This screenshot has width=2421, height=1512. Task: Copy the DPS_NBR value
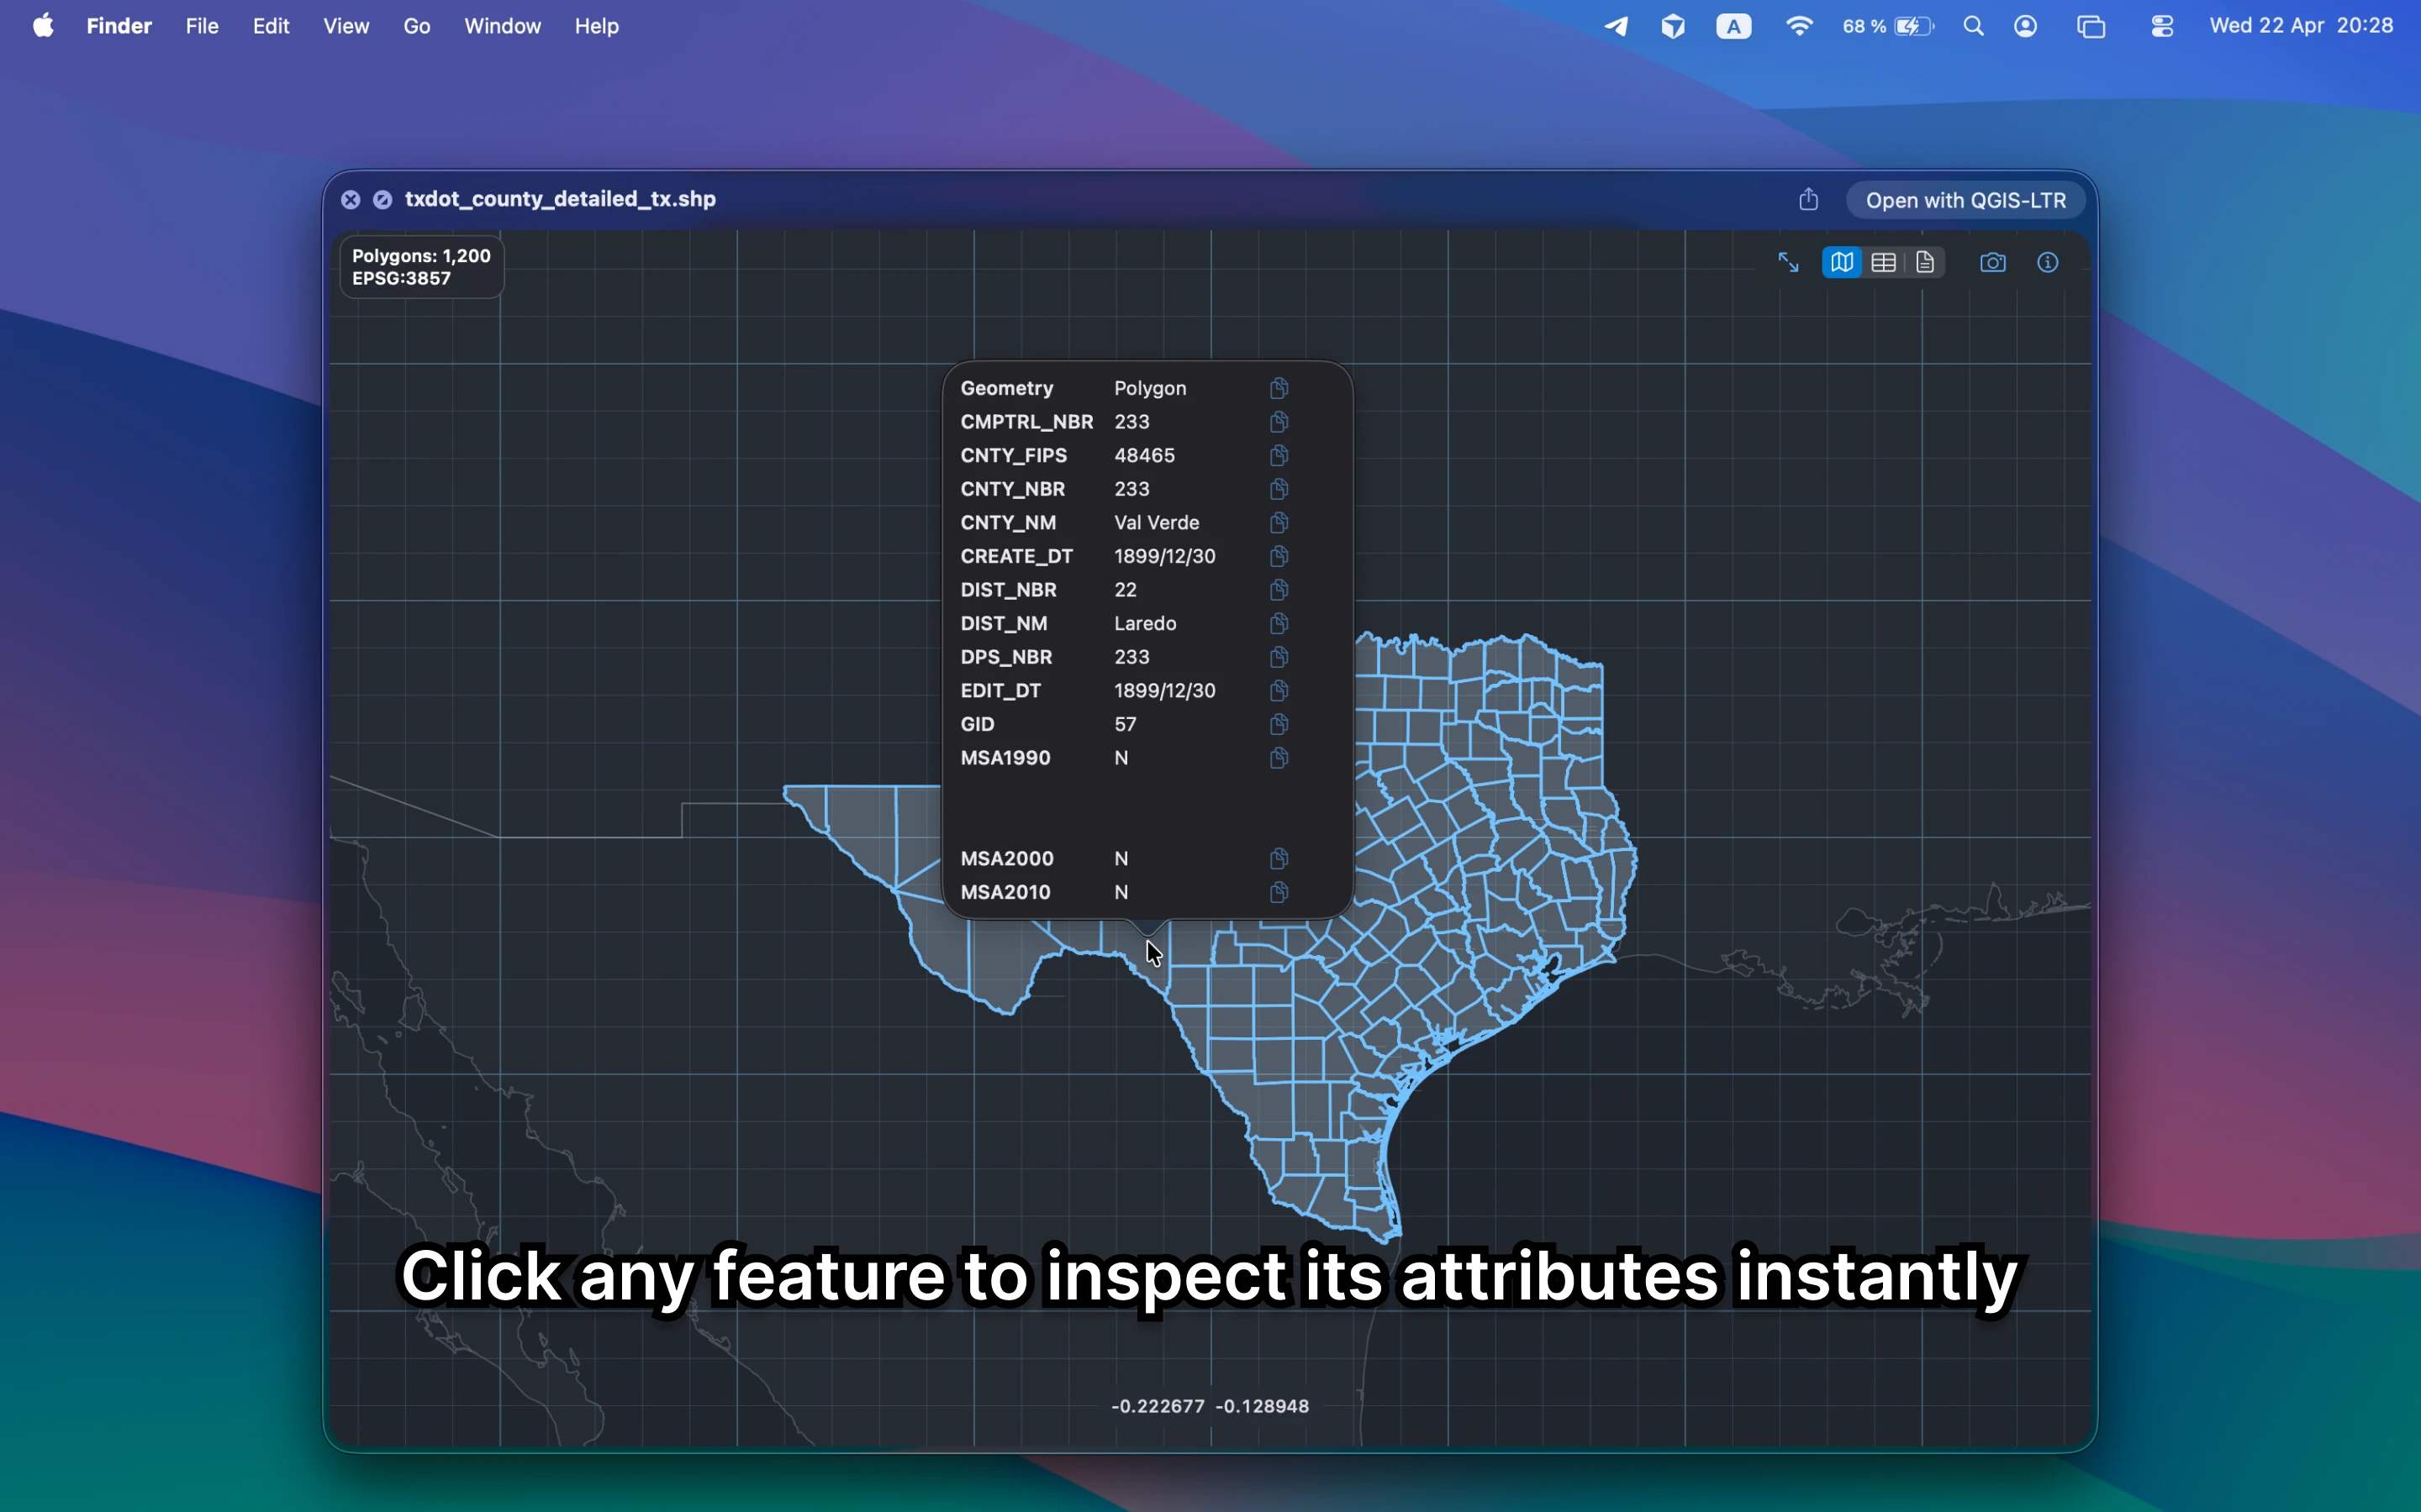pyautogui.click(x=1279, y=657)
